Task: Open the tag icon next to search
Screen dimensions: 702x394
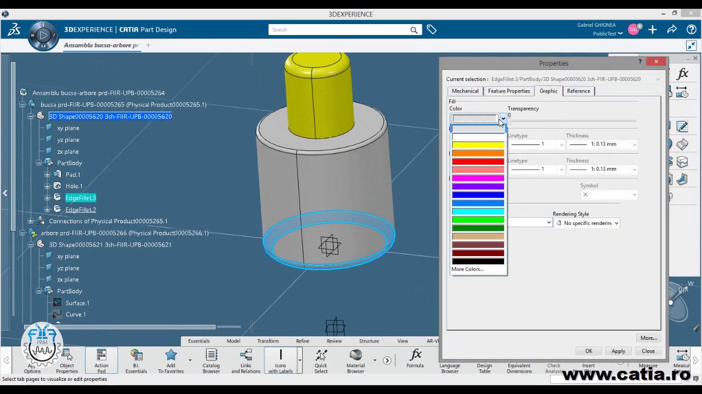Action: coord(432,30)
